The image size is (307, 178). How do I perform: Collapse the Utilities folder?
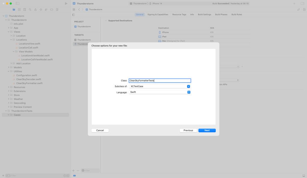coord(9,71)
